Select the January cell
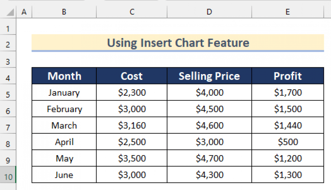The image size is (331, 190). click(x=64, y=93)
